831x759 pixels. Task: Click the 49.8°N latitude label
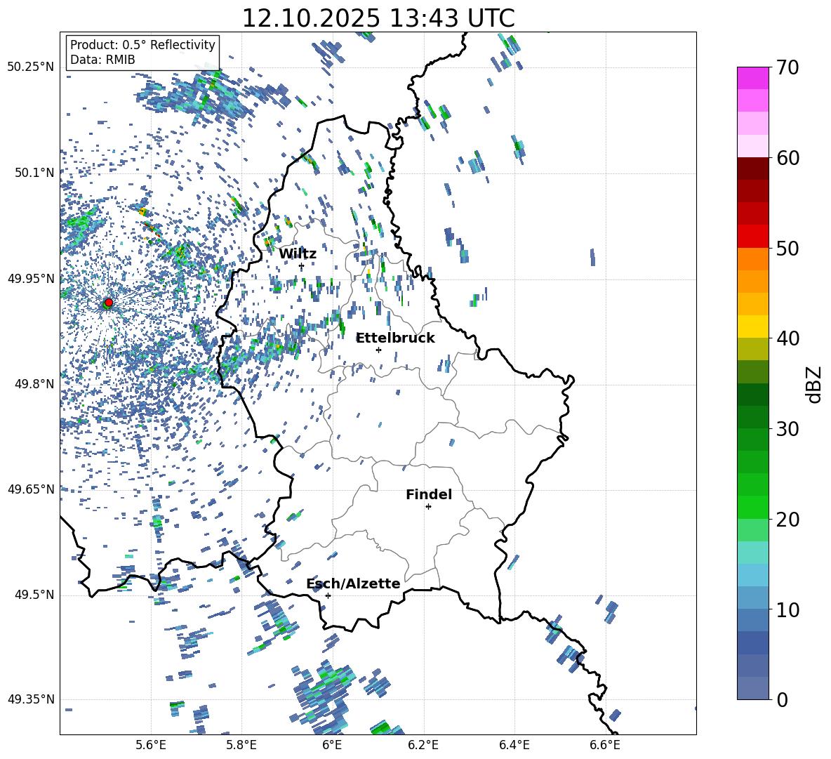[x=34, y=384]
